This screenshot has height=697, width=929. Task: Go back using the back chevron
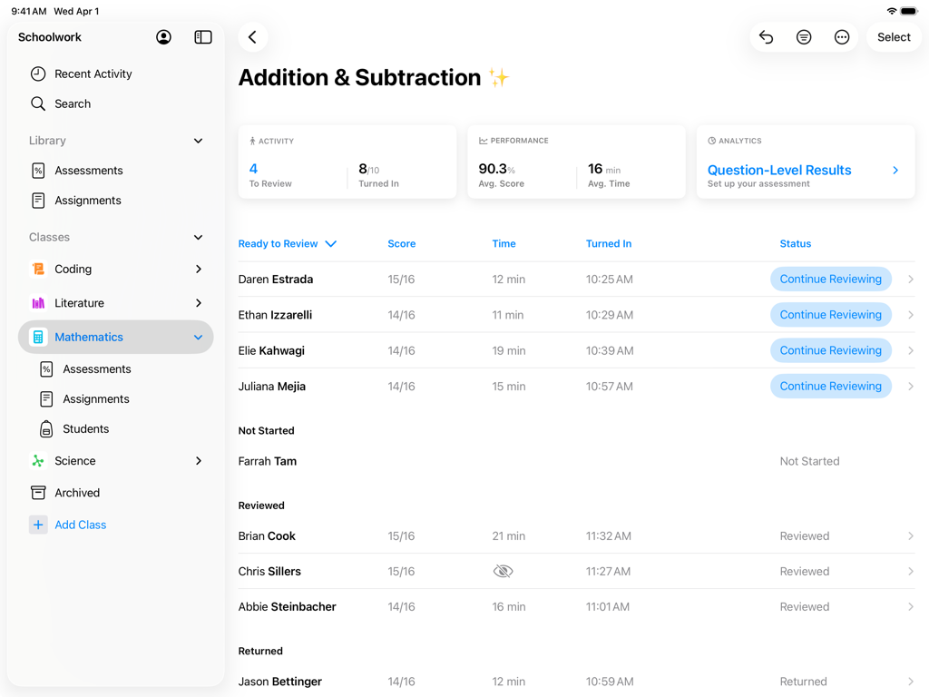point(252,37)
